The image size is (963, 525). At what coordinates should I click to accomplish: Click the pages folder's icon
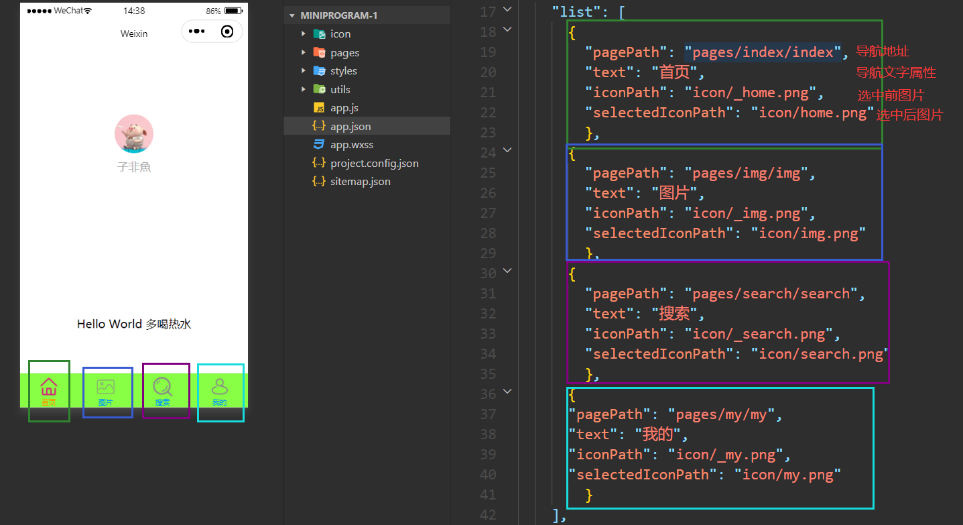[320, 52]
